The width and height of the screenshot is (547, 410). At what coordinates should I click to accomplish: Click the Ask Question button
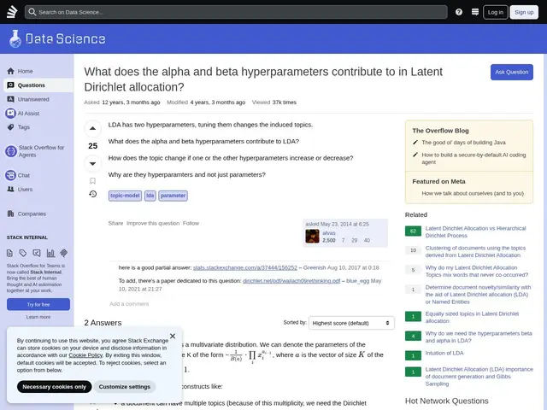point(511,72)
